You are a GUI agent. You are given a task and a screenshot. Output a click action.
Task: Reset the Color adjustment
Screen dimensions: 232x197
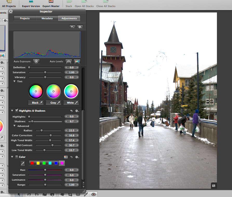(71, 157)
